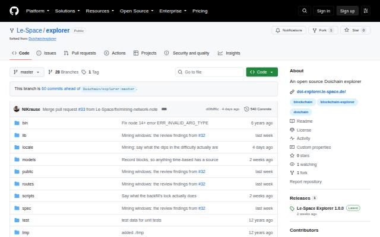The height and width of the screenshot is (237, 380).
Task: Open the doi-explorer.le-space.de website link
Action: click(x=321, y=92)
